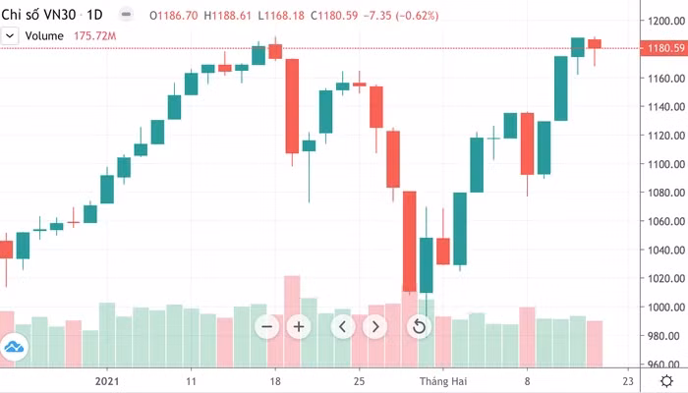This screenshot has height=393, width=688.
Task: Reset the chart view
Action: click(420, 327)
